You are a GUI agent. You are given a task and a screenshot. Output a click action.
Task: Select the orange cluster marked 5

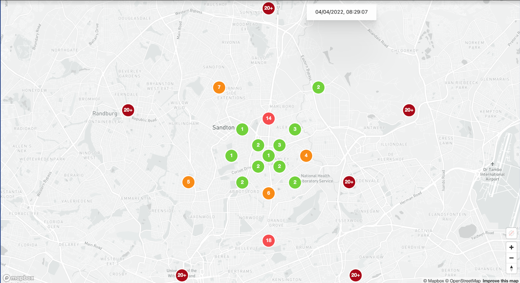188,182
